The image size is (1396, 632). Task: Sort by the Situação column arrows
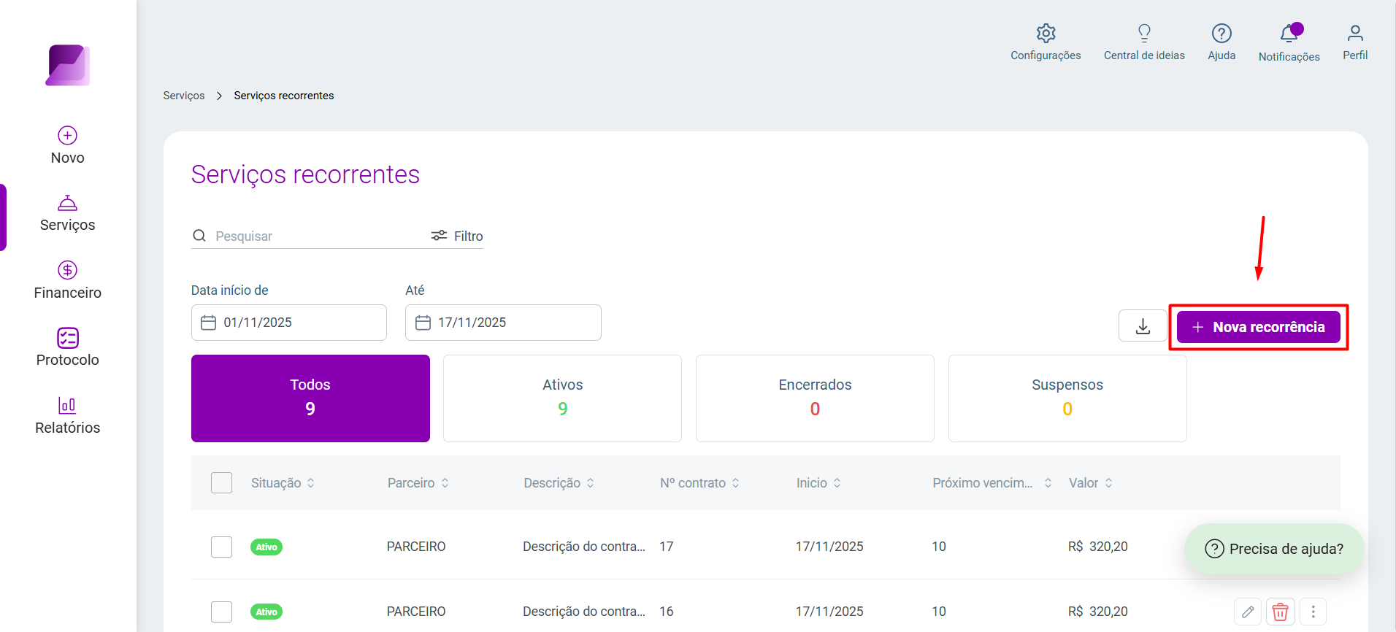[311, 483]
